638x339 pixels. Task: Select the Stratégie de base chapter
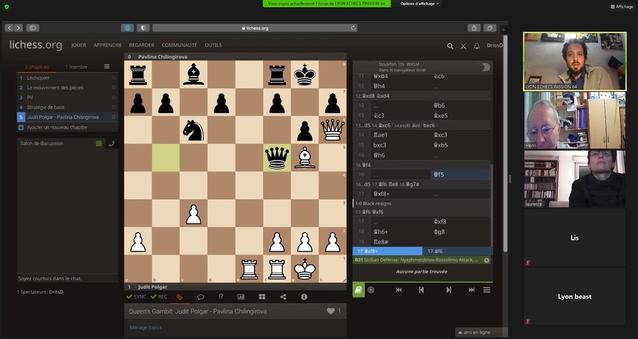[45, 108]
